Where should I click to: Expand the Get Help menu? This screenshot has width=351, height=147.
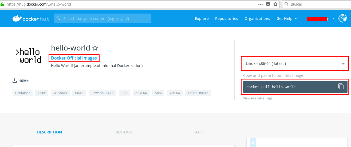point(287,19)
